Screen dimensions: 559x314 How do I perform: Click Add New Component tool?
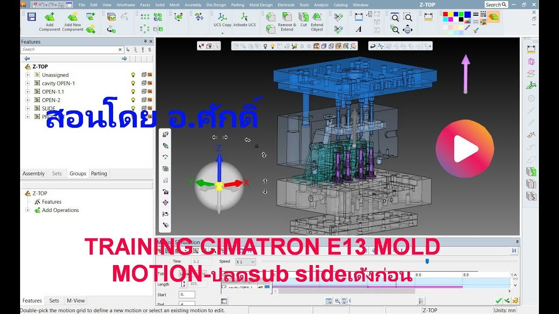(73, 22)
